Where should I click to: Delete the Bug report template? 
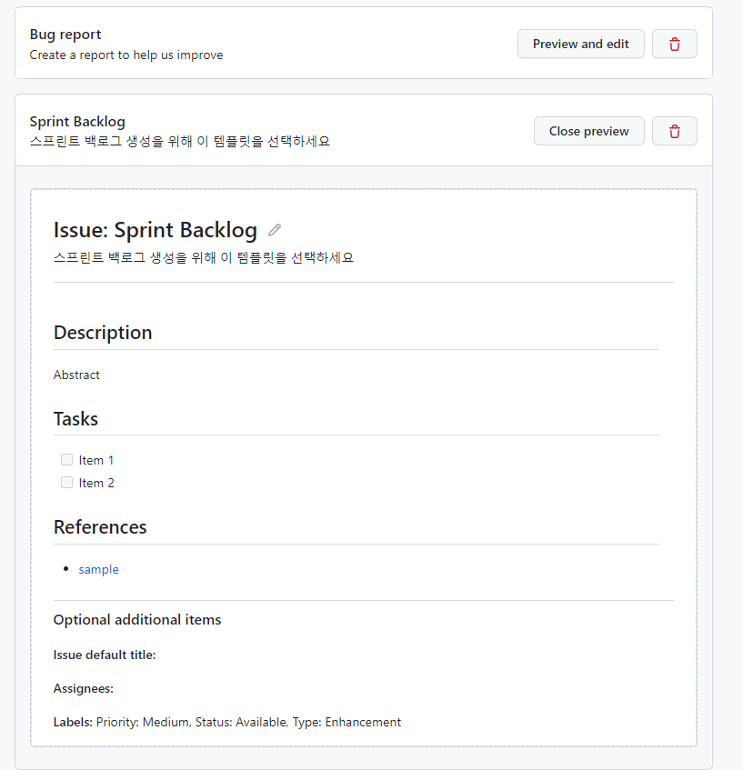[x=674, y=44]
